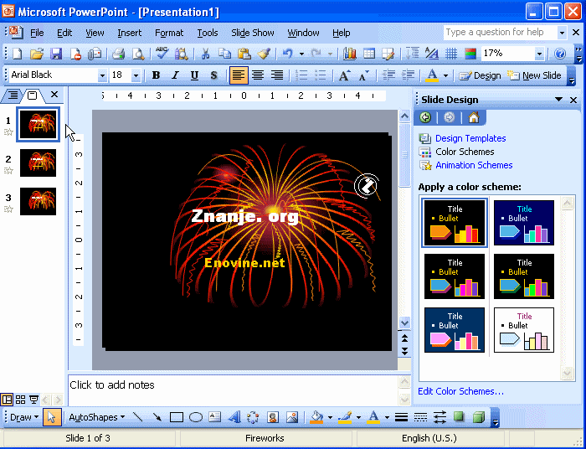The height and width of the screenshot is (449, 586).
Task: Center the text alignment
Action: coord(258,75)
